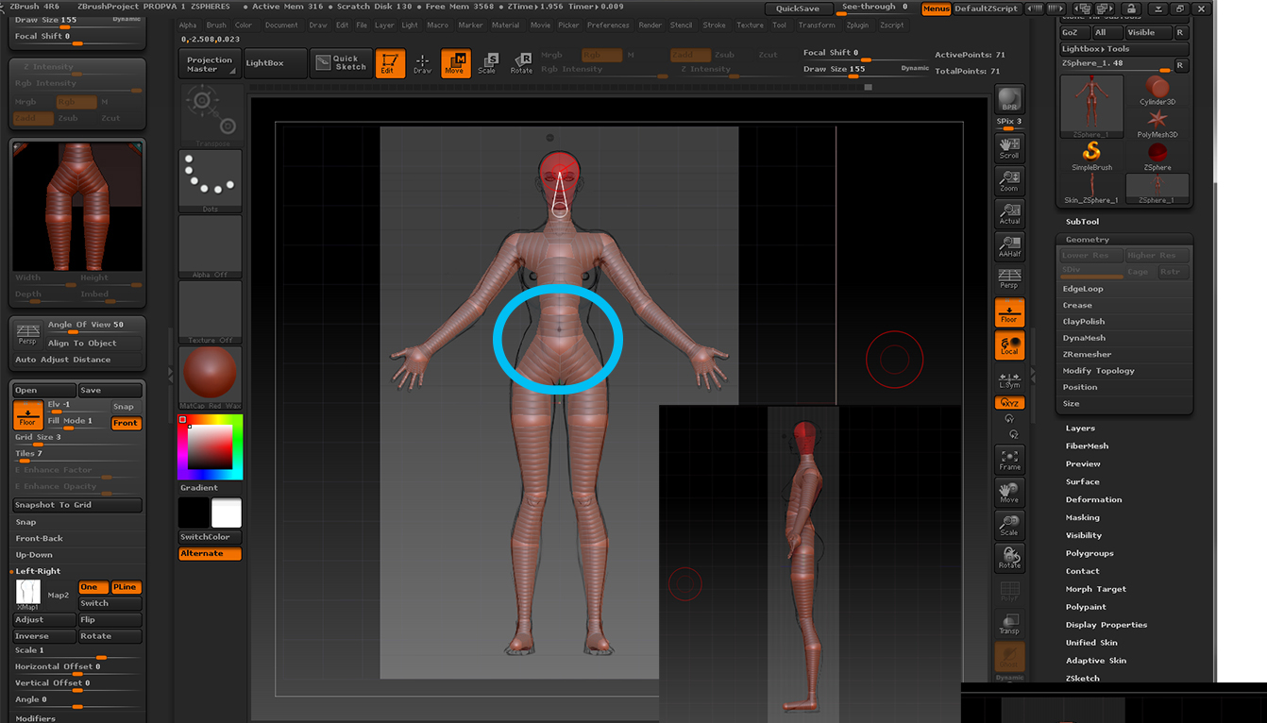Expand the Masking subpalette
The image size is (1267, 723).
click(1082, 518)
